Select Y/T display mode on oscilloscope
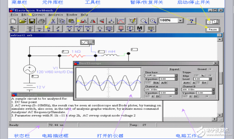The height and width of the screenshot is (139, 234). [x=148, y=83]
